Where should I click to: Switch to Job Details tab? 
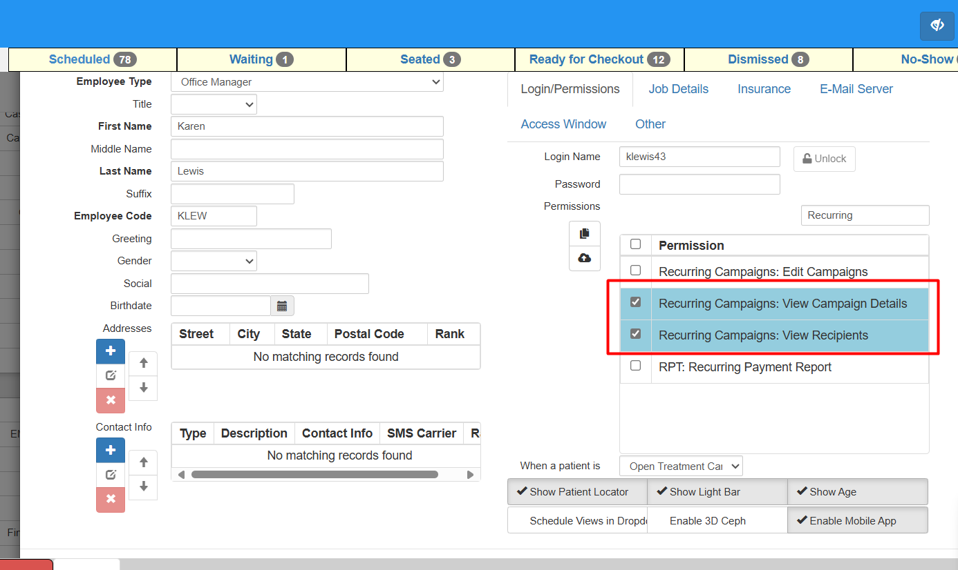coord(678,89)
